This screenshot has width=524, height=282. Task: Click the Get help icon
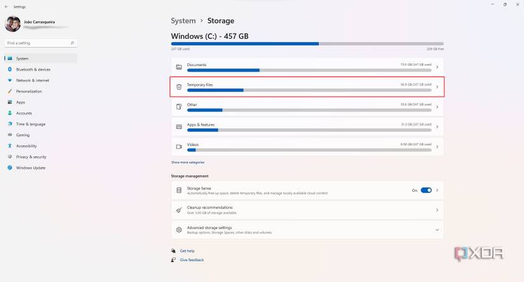173,251
